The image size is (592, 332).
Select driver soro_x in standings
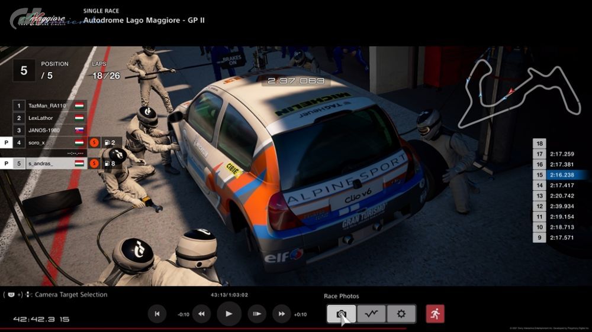50,143
